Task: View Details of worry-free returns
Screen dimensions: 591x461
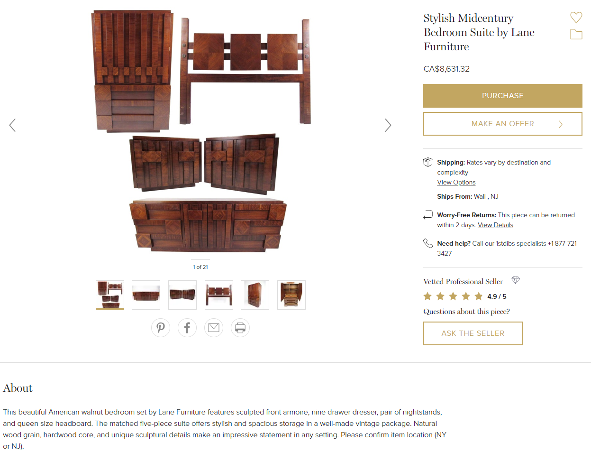Action: pos(495,225)
